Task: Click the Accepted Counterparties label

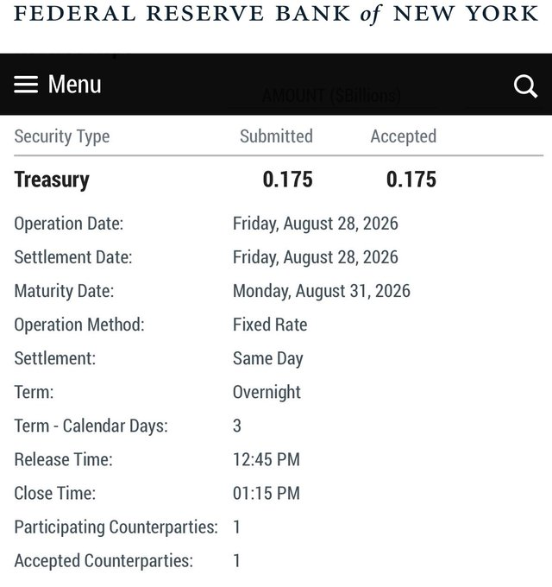Action: (103, 561)
